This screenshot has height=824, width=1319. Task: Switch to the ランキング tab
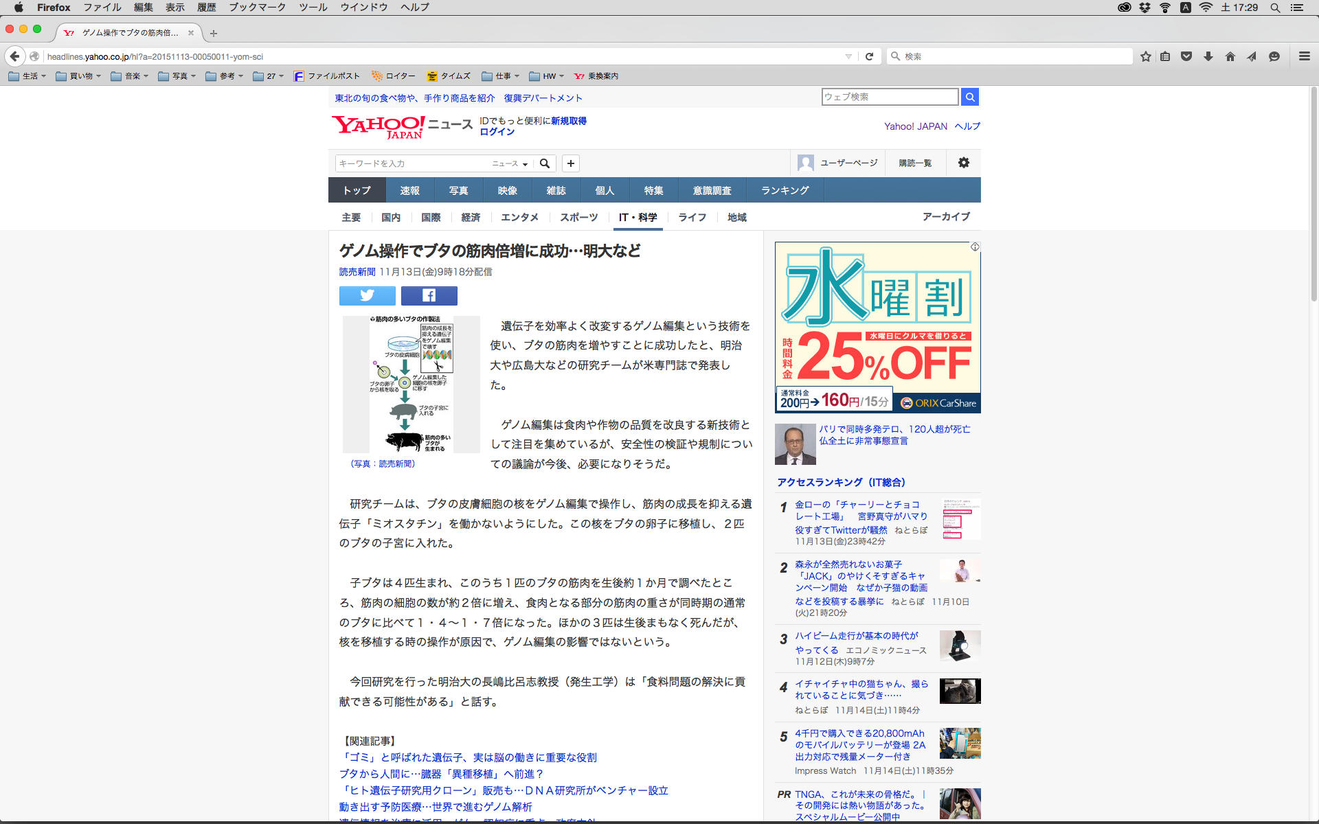tap(785, 190)
